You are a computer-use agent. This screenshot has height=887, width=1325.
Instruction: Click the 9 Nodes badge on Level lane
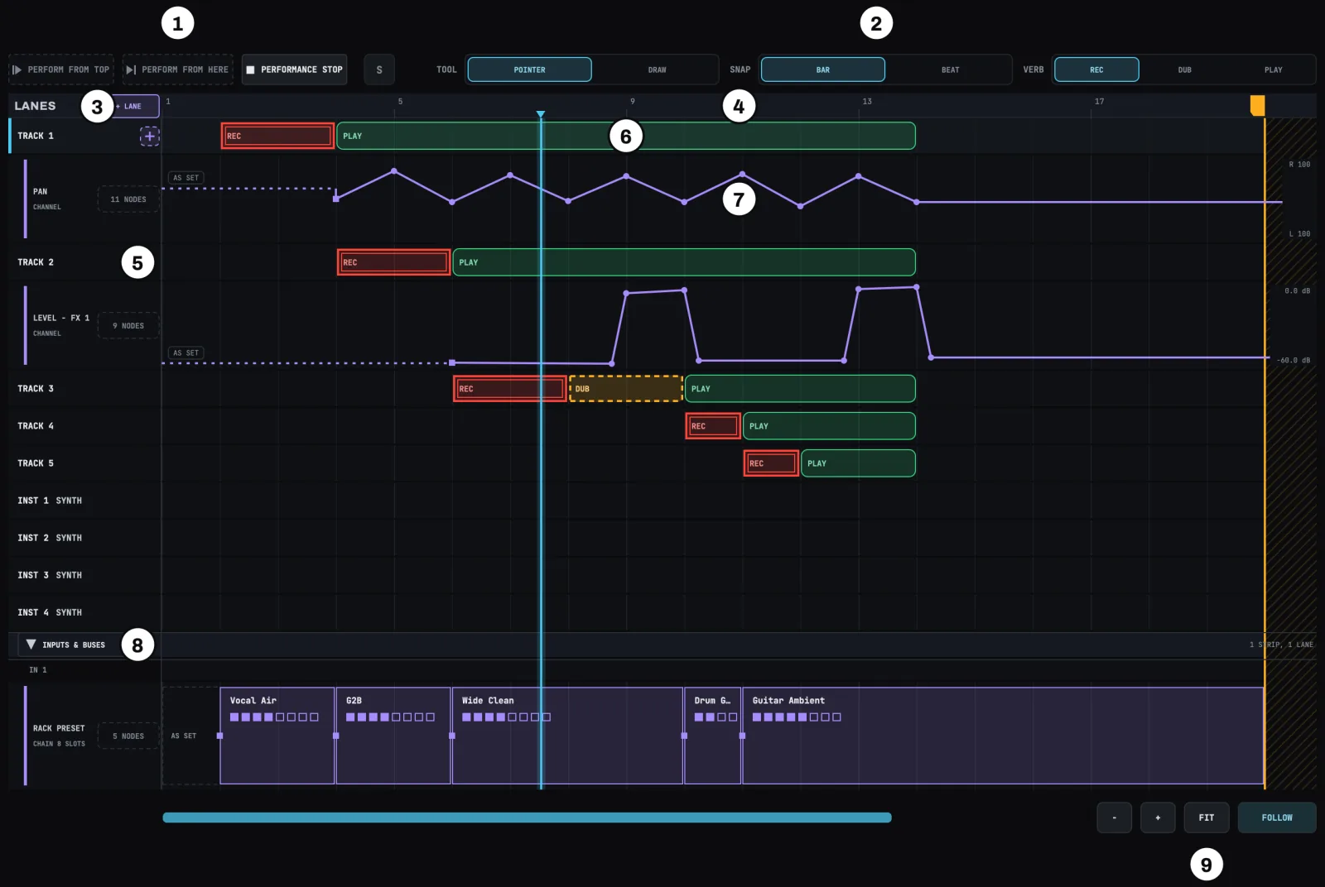coord(128,326)
